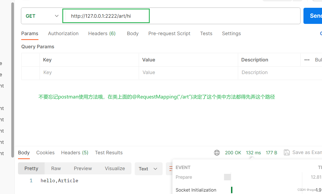
Task: Open the three-dot menu in Query Params header
Action: click(x=307, y=60)
